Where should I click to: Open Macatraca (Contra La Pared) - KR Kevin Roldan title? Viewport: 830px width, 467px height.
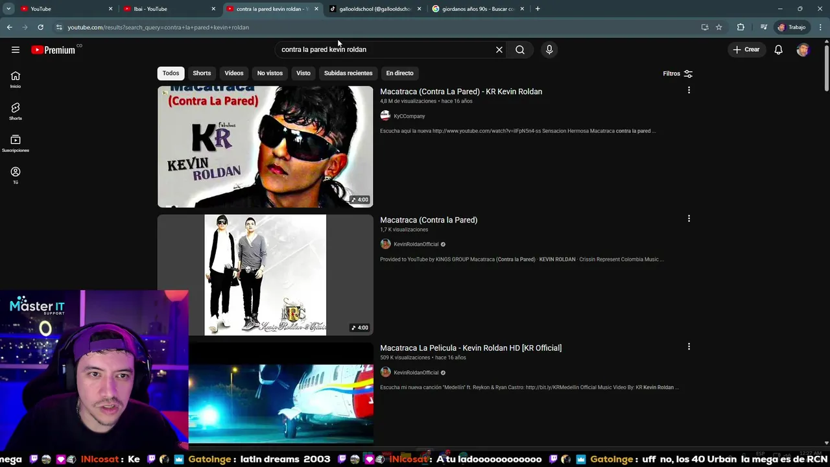coord(461,91)
